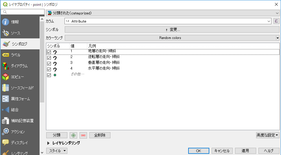The height and width of the screenshot is (155, 281).
Task: Uncheck the 逆転層の走向・傾斜 category checkbox
Action: click(x=49, y=58)
